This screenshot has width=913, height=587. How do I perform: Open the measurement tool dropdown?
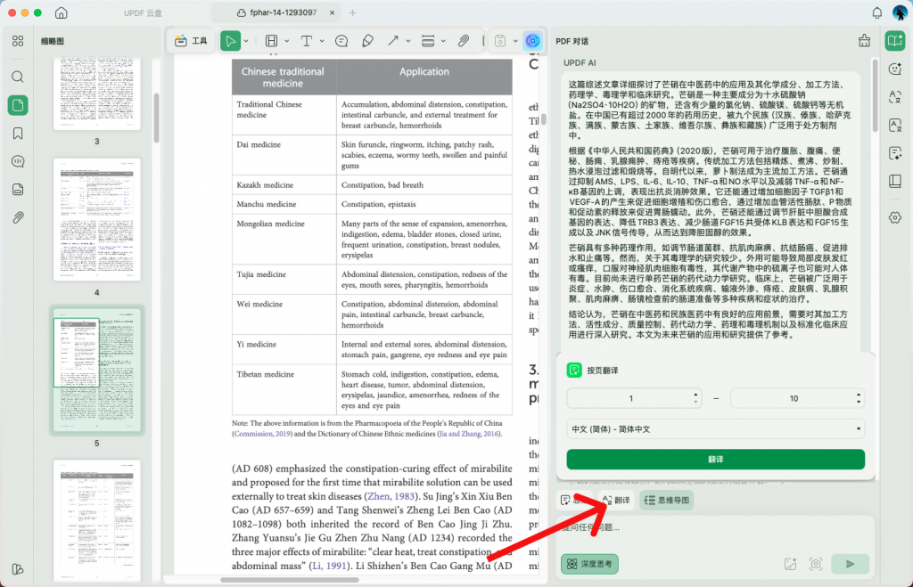[x=444, y=41]
